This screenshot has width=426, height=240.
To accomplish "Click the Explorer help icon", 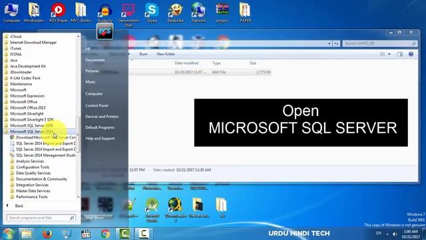I will (411, 54).
